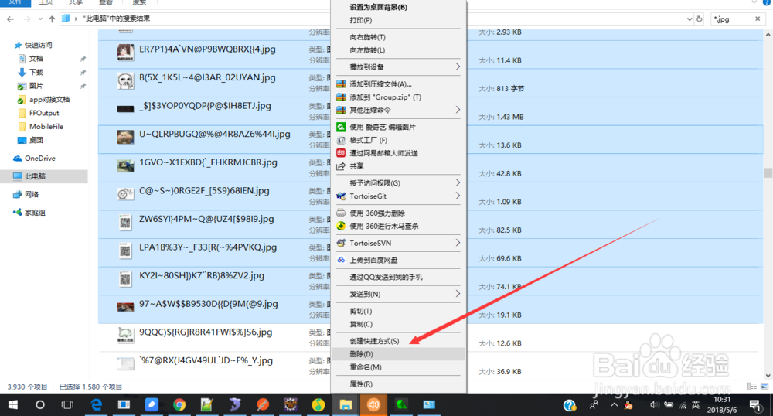This screenshot has width=773, height=416.
Task: Click the iQiyi edit image icon
Action: [x=341, y=127]
